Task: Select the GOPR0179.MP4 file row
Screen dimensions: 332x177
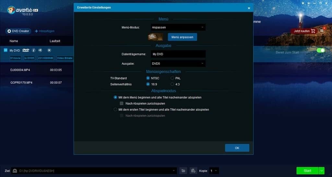Action: pyautogui.click(x=37, y=83)
